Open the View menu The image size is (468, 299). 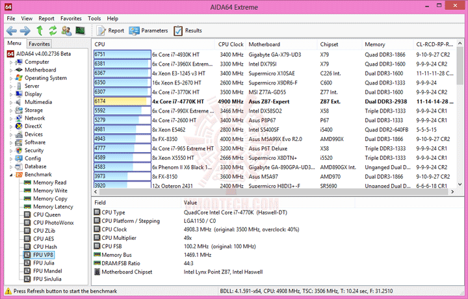click(27, 18)
